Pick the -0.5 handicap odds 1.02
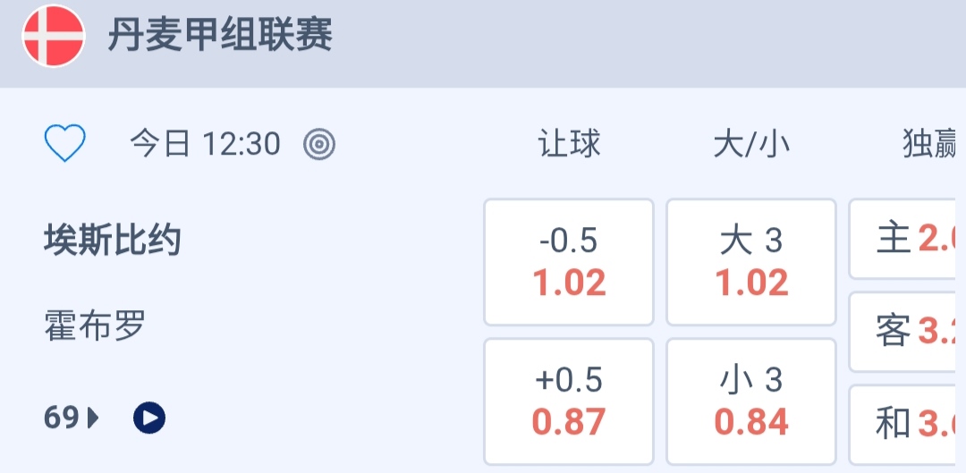 [569, 262]
